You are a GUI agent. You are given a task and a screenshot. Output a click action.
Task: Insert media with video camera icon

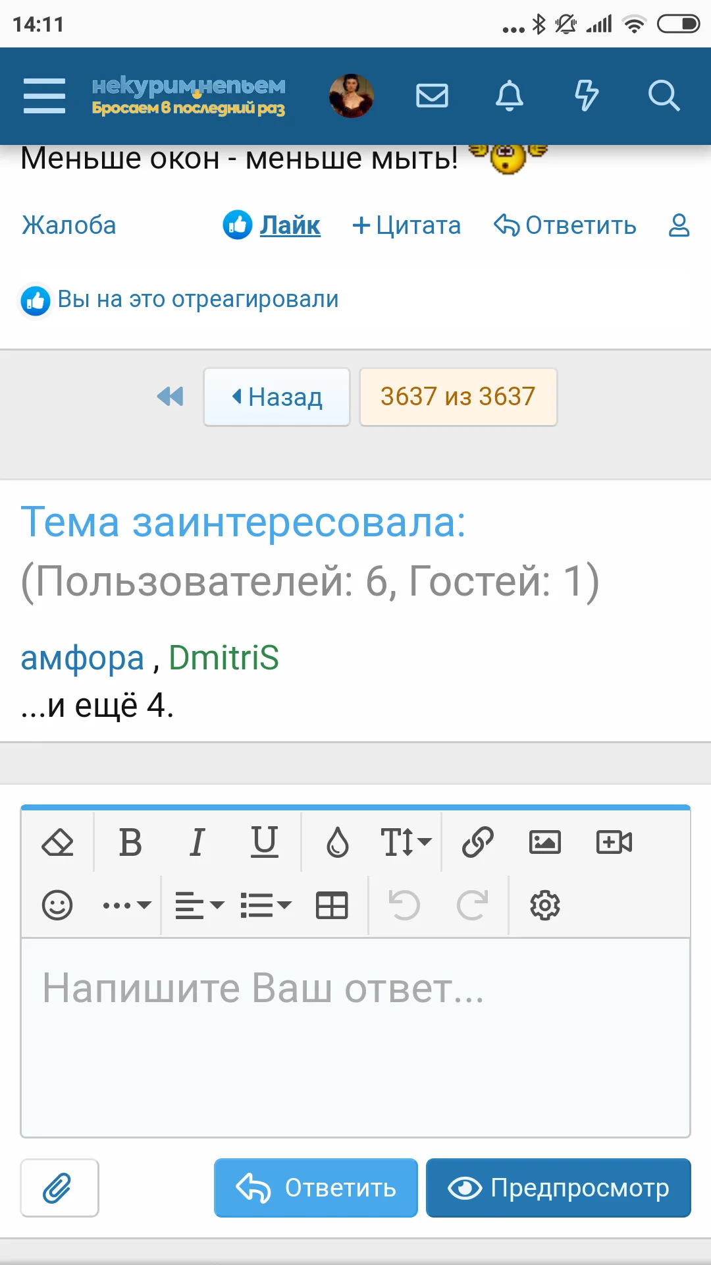click(614, 842)
